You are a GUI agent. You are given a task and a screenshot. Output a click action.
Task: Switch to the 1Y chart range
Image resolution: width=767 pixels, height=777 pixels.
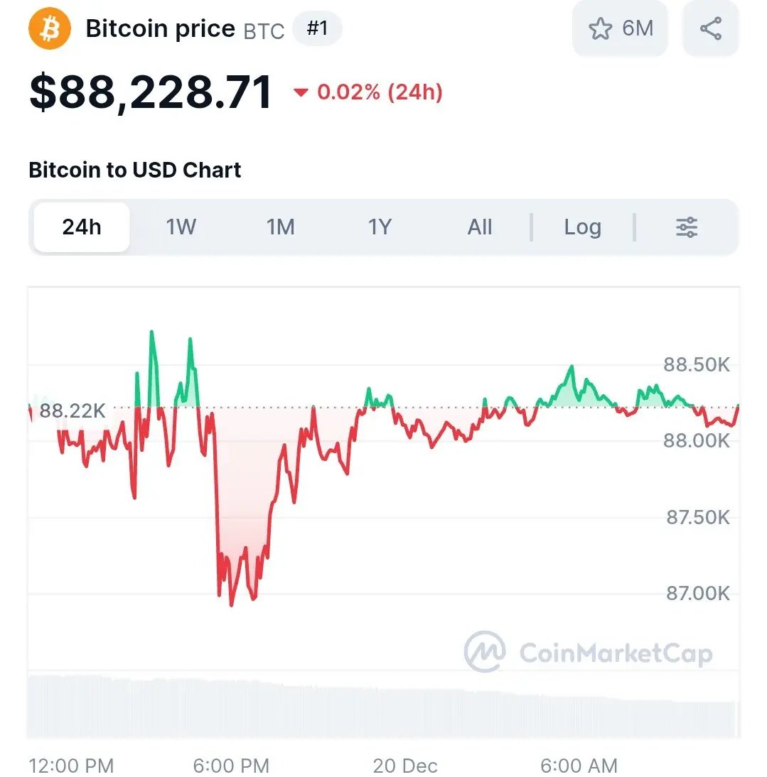click(380, 227)
